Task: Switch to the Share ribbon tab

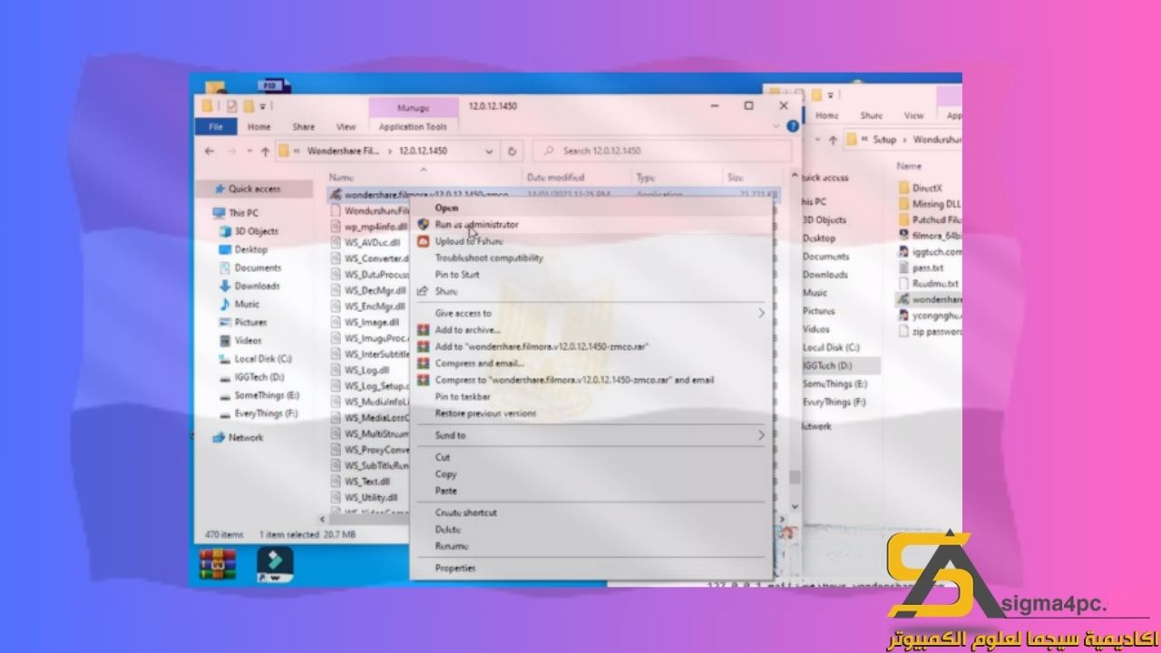Action: point(303,127)
